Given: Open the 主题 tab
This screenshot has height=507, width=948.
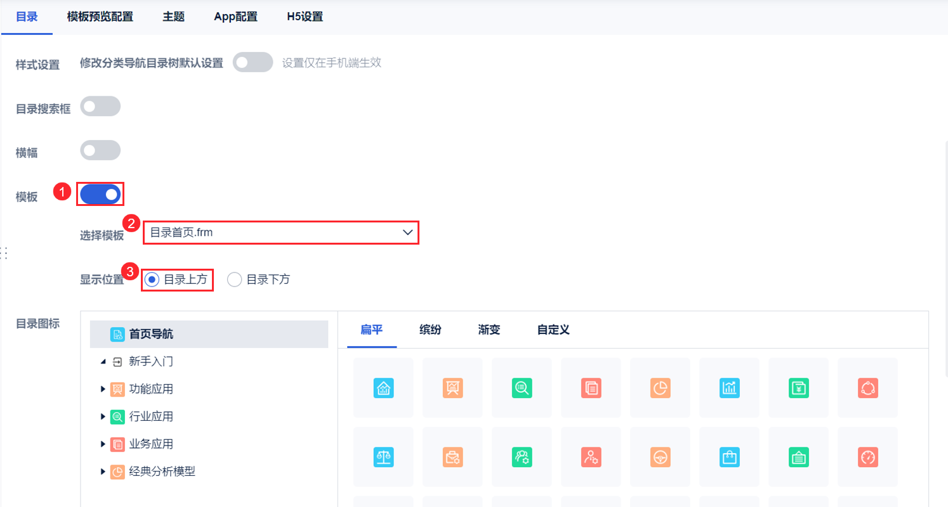Looking at the screenshot, I should (173, 16).
